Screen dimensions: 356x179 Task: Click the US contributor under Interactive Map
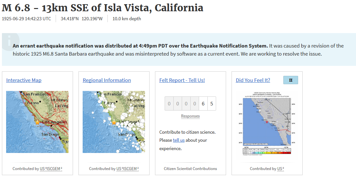(x=42, y=169)
